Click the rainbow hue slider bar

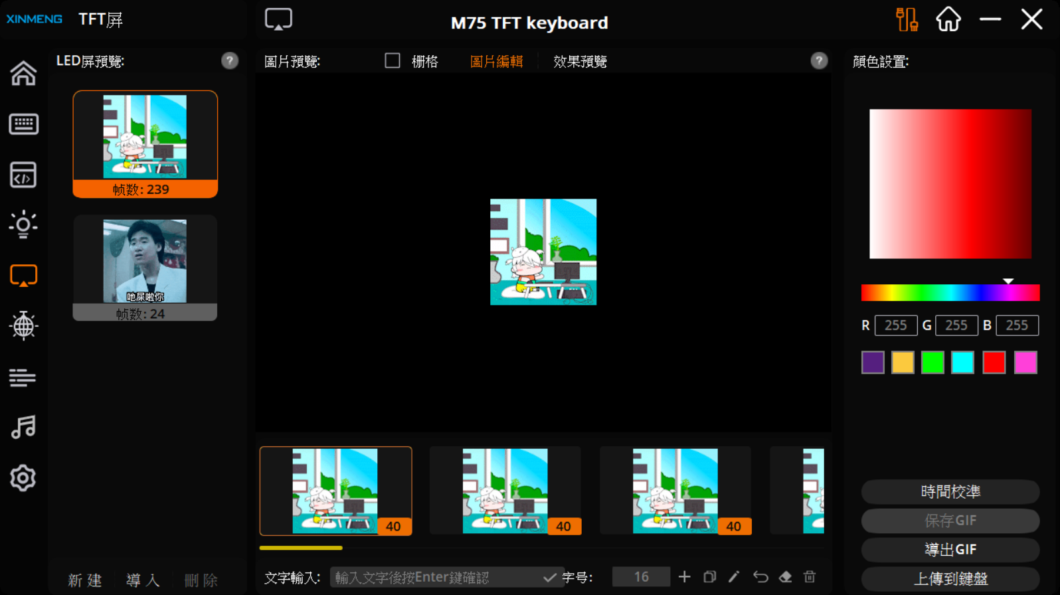950,293
